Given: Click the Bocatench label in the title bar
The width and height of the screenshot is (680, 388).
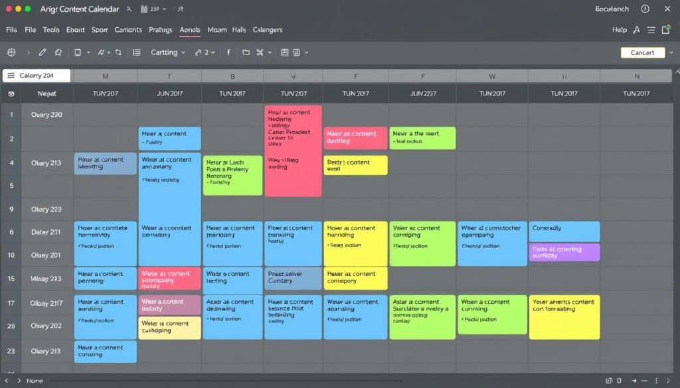Looking at the screenshot, I should pos(612,9).
